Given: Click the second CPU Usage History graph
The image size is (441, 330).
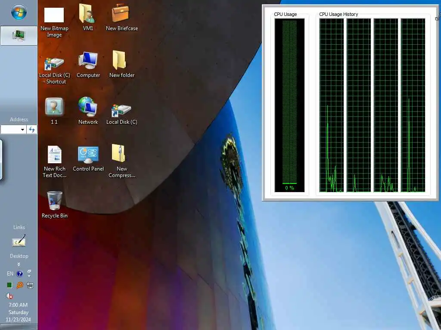Looking at the screenshot, I should (x=359, y=105).
